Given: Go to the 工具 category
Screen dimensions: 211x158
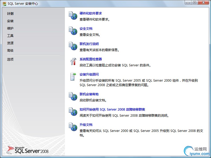Looking at the screenshot, I should 10,36.
